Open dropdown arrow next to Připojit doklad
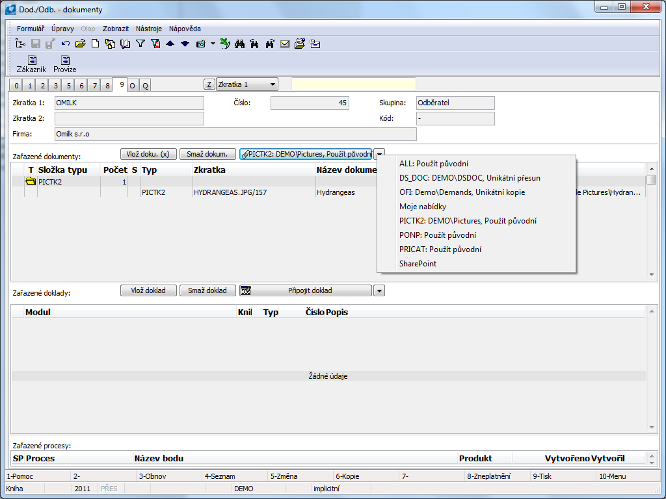The image size is (666, 499). 379,290
